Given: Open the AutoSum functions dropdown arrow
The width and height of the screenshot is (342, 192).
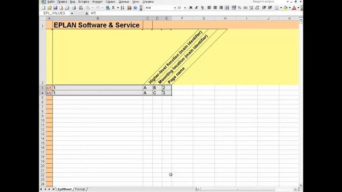Looking at the screenshot, I should click(x=118, y=8).
